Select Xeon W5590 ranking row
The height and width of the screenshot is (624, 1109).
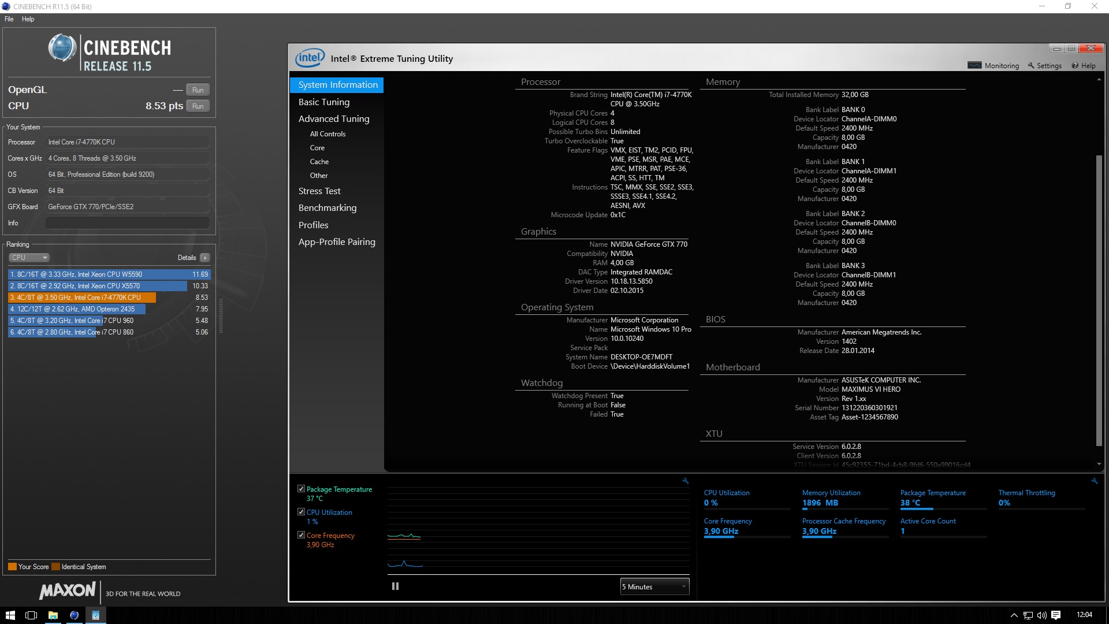(x=109, y=274)
